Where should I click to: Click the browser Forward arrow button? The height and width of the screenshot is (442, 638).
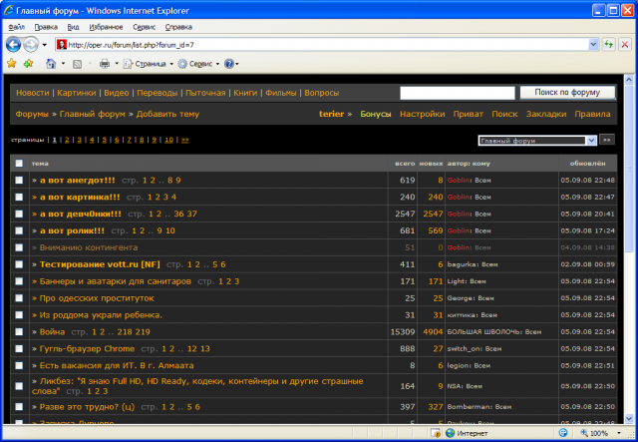click(31, 45)
